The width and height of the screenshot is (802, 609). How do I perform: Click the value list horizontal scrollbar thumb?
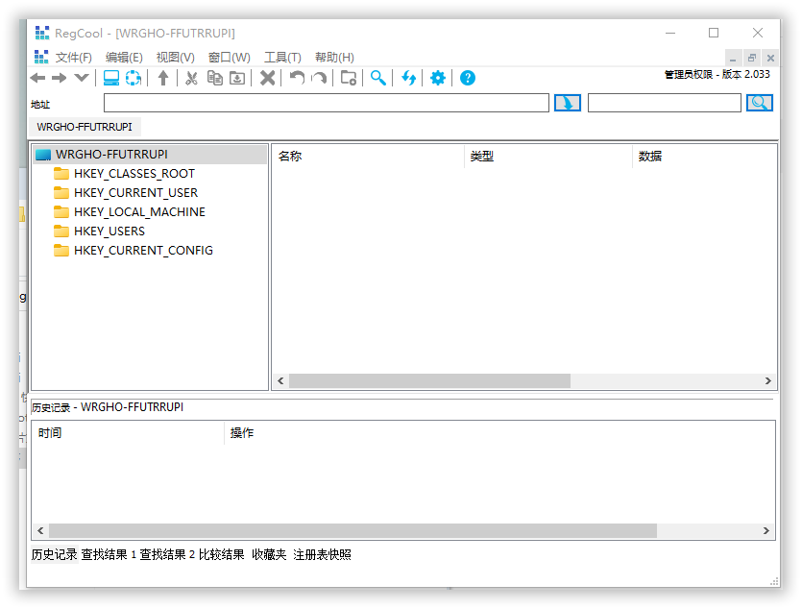429,381
